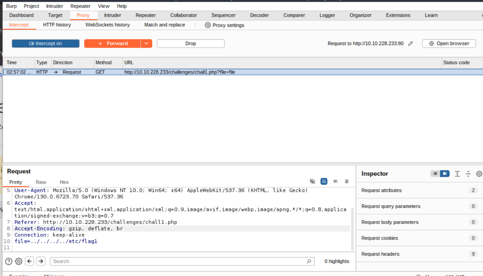483x276 pixels.
Task: Collapse all Inspector sections icon
Action: click(468, 174)
